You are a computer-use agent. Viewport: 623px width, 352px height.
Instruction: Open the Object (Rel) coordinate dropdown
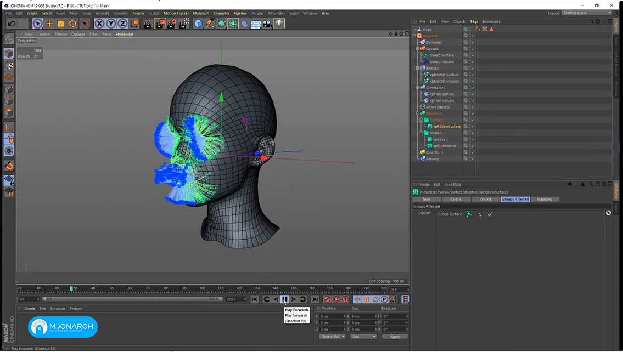click(x=333, y=337)
